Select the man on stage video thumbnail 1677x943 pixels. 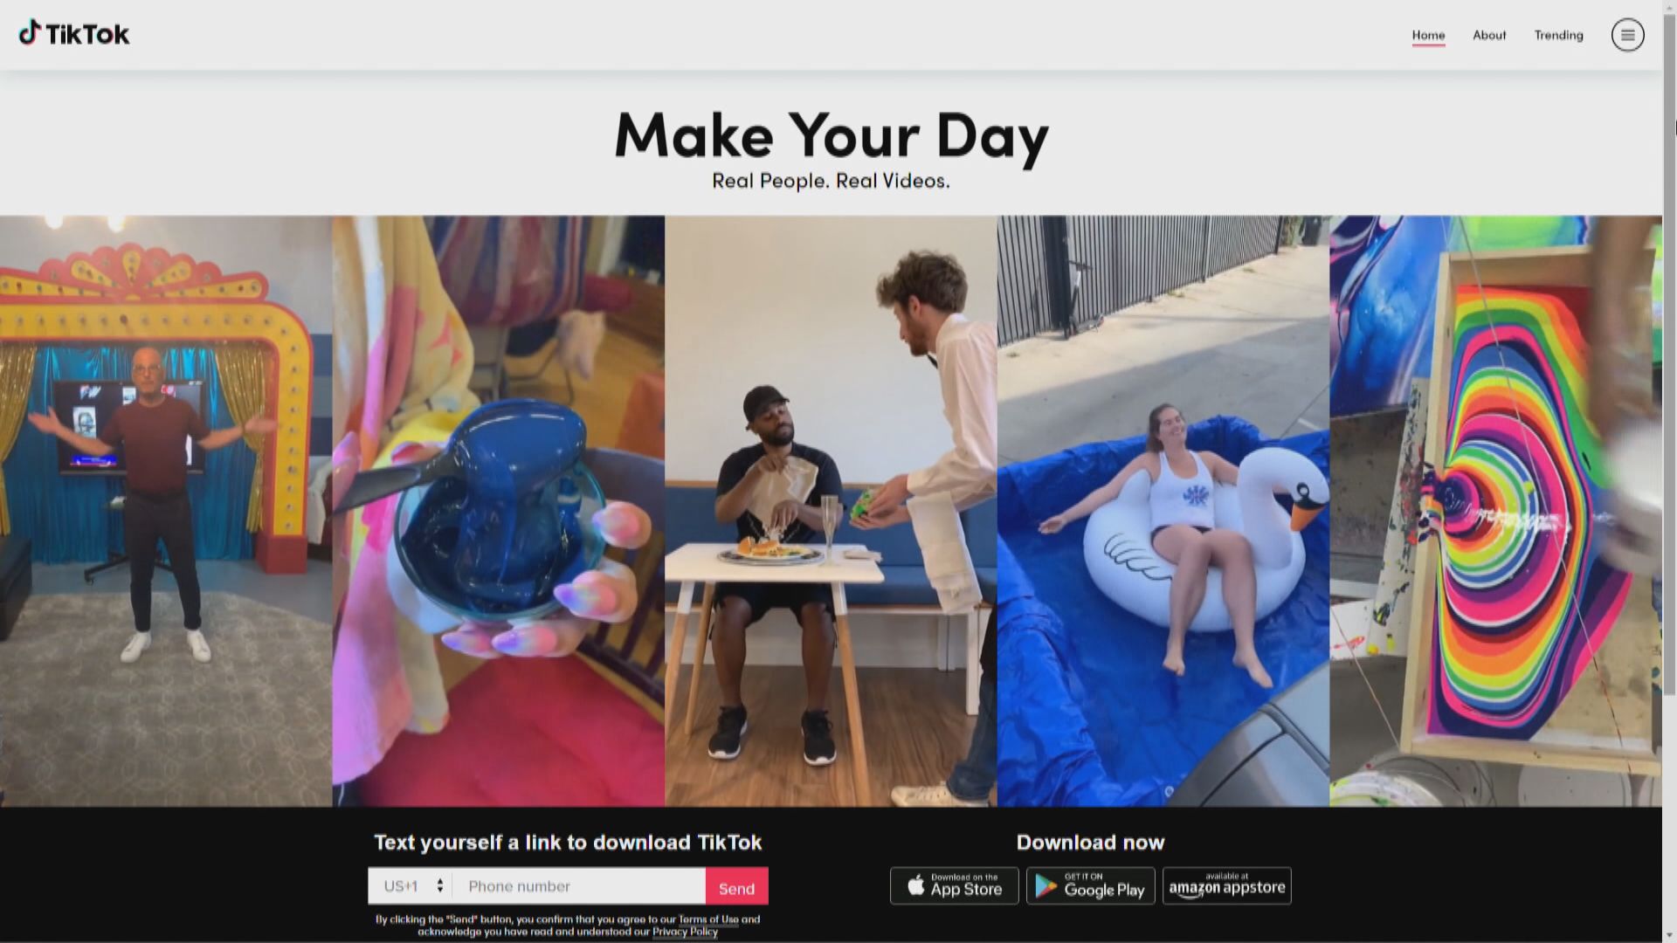166,511
